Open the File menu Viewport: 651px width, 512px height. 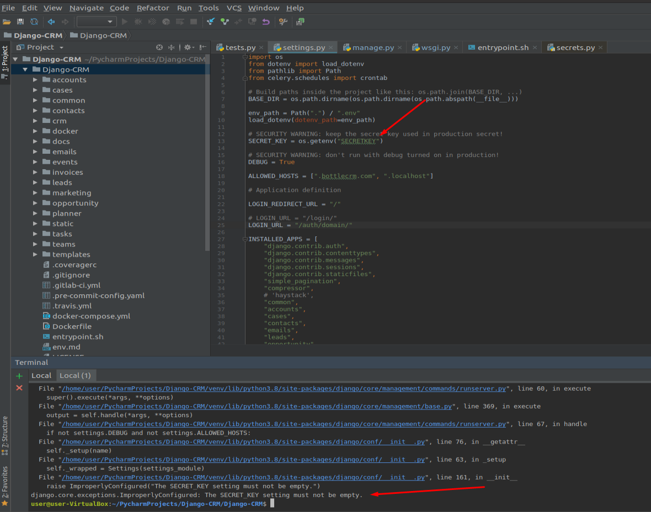pos(8,8)
